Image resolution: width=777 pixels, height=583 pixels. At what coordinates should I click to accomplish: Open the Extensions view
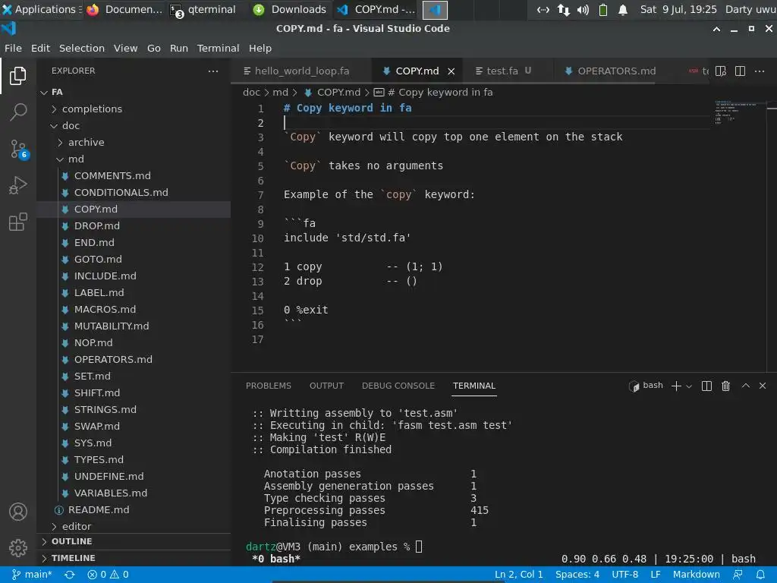18,222
